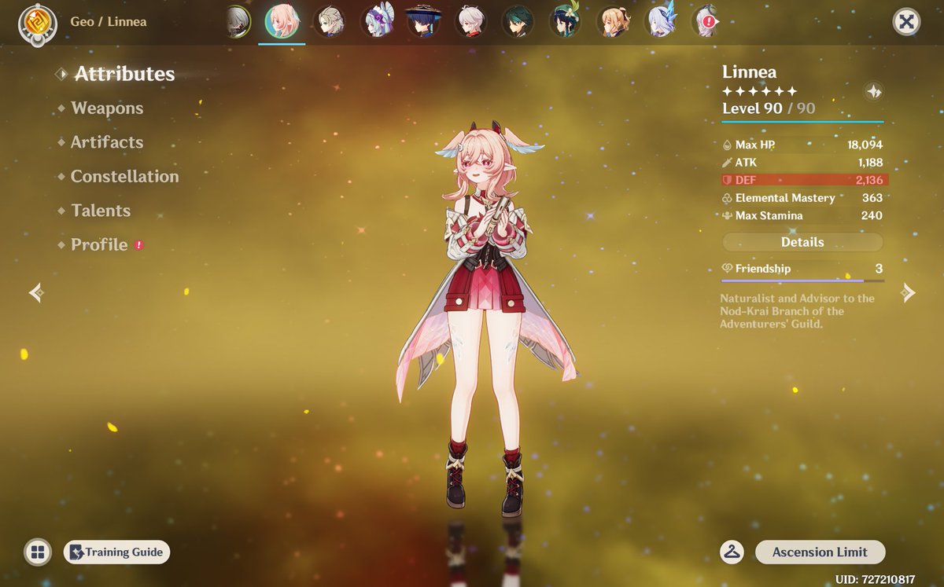
Task: Click the Friendship 3 row
Action: [x=802, y=269]
